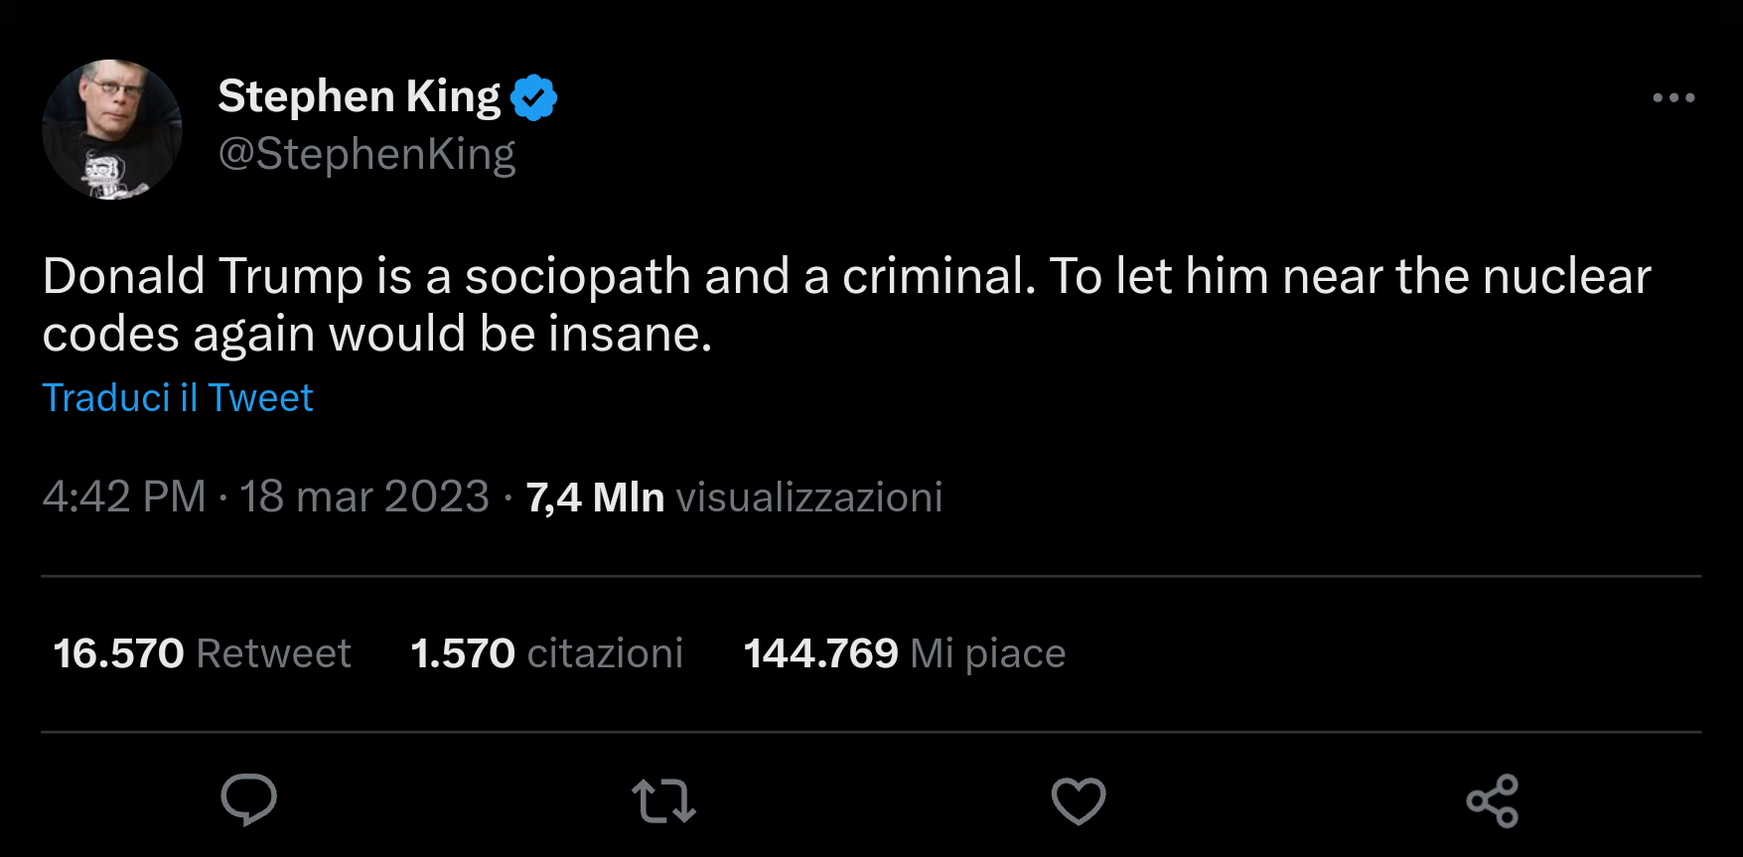Click Traduci il Tweet link
The image size is (1743, 857).
tap(178, 398)
